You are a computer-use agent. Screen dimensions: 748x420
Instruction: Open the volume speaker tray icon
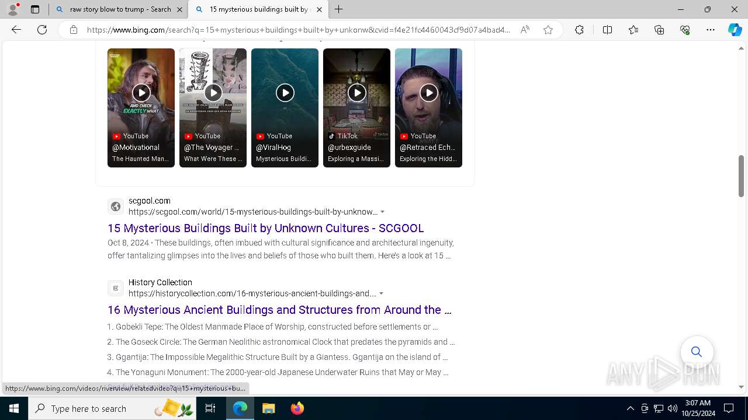click(672, 408)
